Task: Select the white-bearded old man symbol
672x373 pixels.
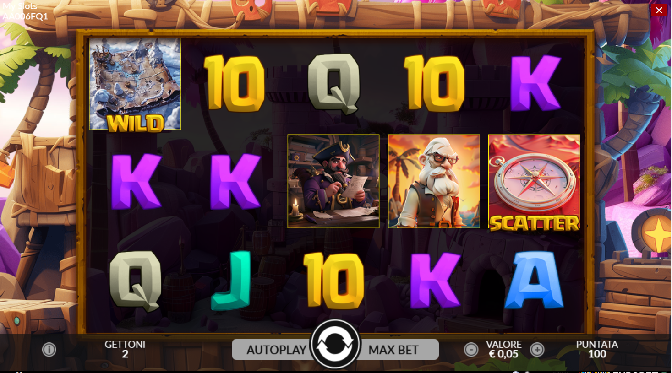Action: (434, 181)
